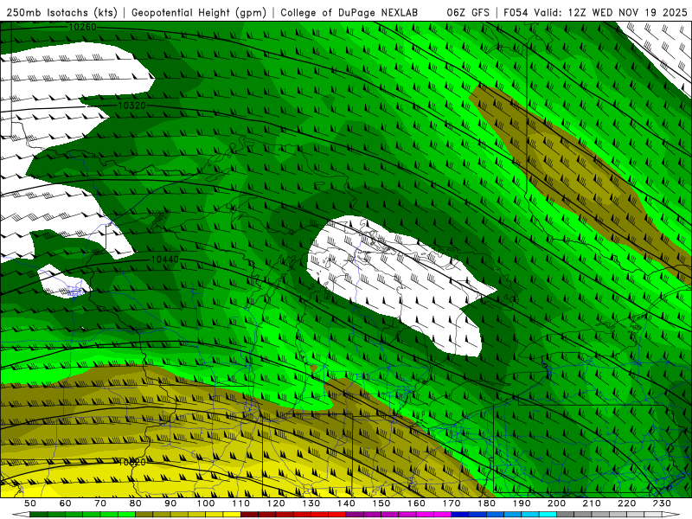Pick the dark green swatch near 50 in the color bar
This screenshot has height=519, width=692.
[39, 514]
